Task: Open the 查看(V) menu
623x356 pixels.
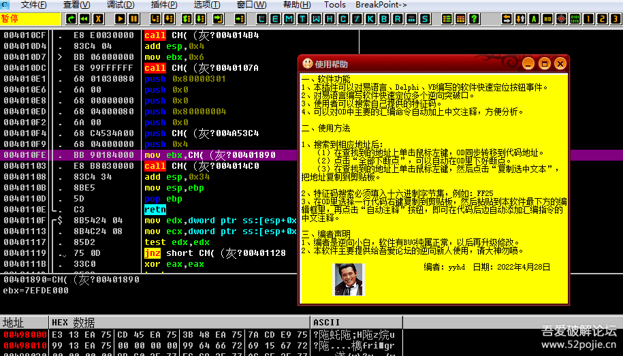Action: [76, 5]
